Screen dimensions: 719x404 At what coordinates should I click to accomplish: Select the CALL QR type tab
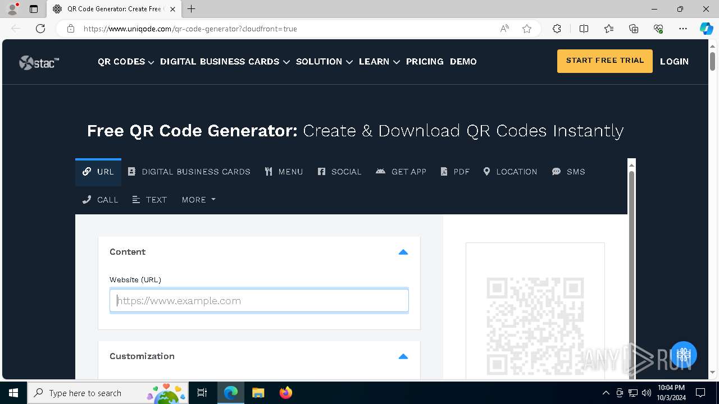pyautogui.click(x=100, y=200)
